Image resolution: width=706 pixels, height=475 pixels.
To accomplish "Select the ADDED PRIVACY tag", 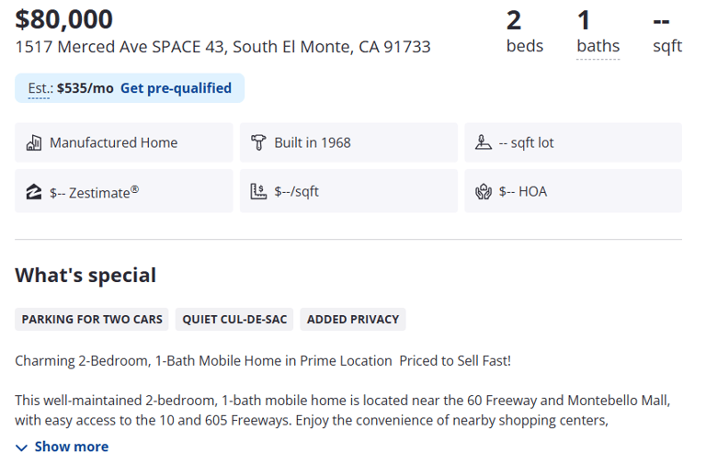I will 353,320.
